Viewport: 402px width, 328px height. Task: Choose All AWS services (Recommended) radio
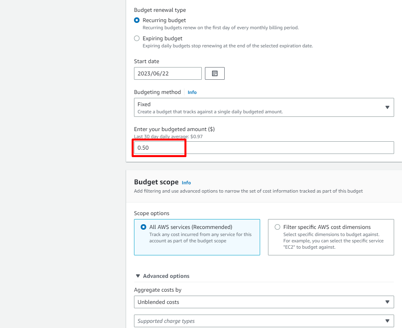pyautogui.click(x=143, y=227)
